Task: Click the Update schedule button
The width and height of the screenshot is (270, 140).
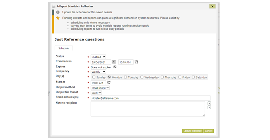Action: coord(192,131)
